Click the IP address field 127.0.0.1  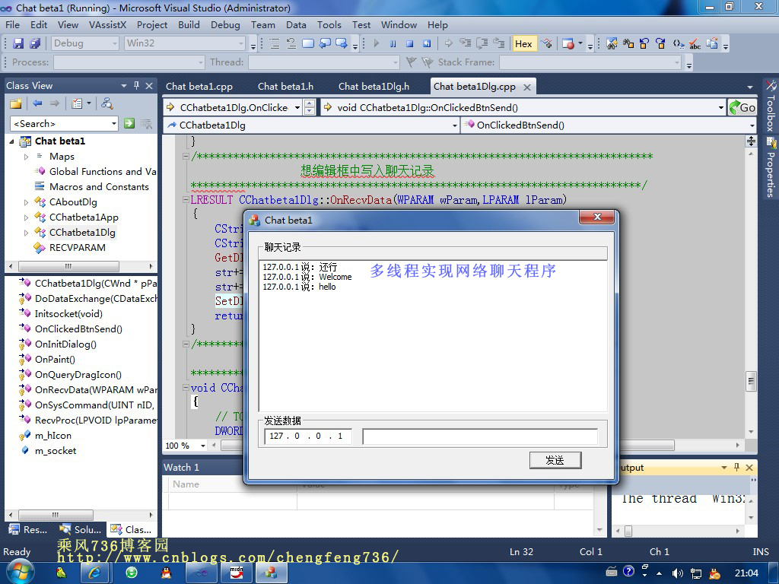[308, 436]
